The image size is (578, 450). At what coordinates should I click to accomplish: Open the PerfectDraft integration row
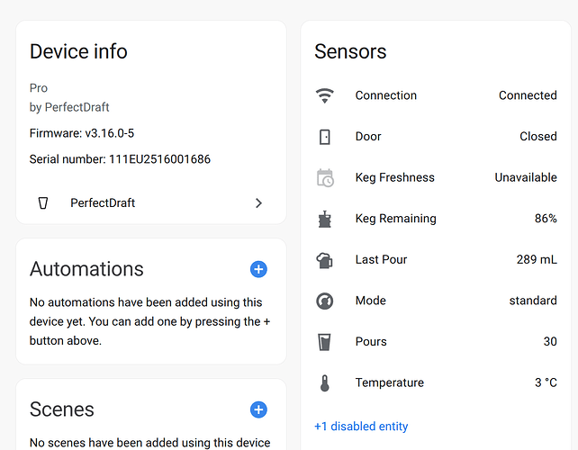[151, 203]
